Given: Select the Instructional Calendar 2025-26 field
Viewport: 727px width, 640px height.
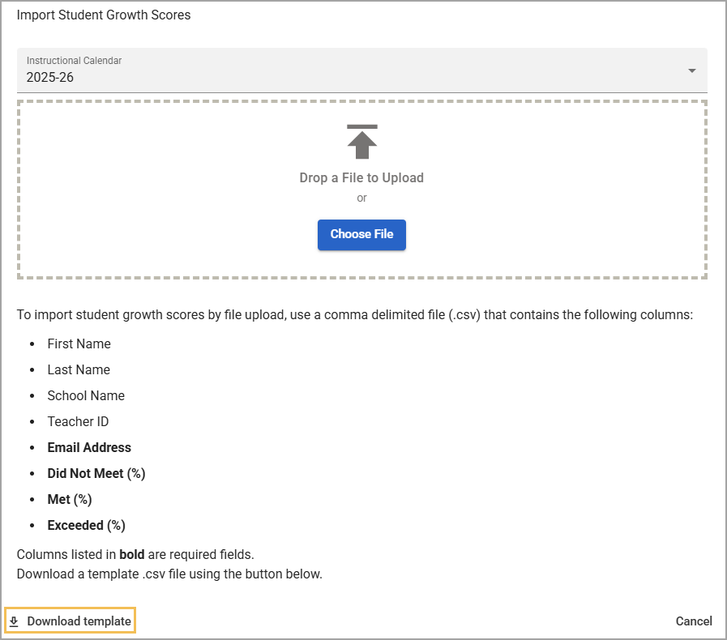Looking at the screenshot, I should (362, 70).
